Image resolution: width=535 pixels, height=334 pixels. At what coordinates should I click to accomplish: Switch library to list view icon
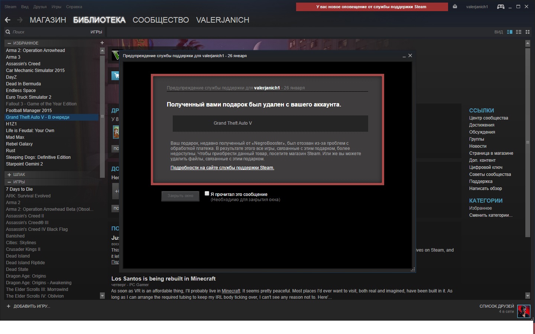pyautogui.click(x=519, y=32)
